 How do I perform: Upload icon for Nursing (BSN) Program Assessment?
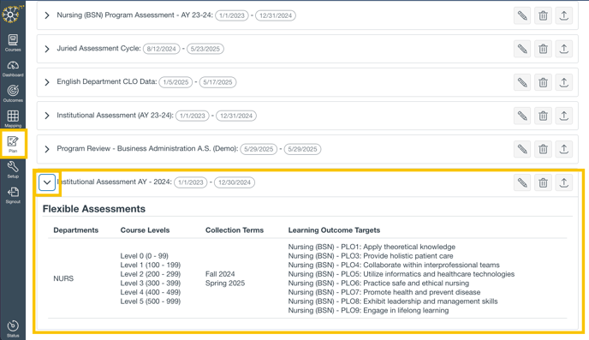[x=564, y=15]
